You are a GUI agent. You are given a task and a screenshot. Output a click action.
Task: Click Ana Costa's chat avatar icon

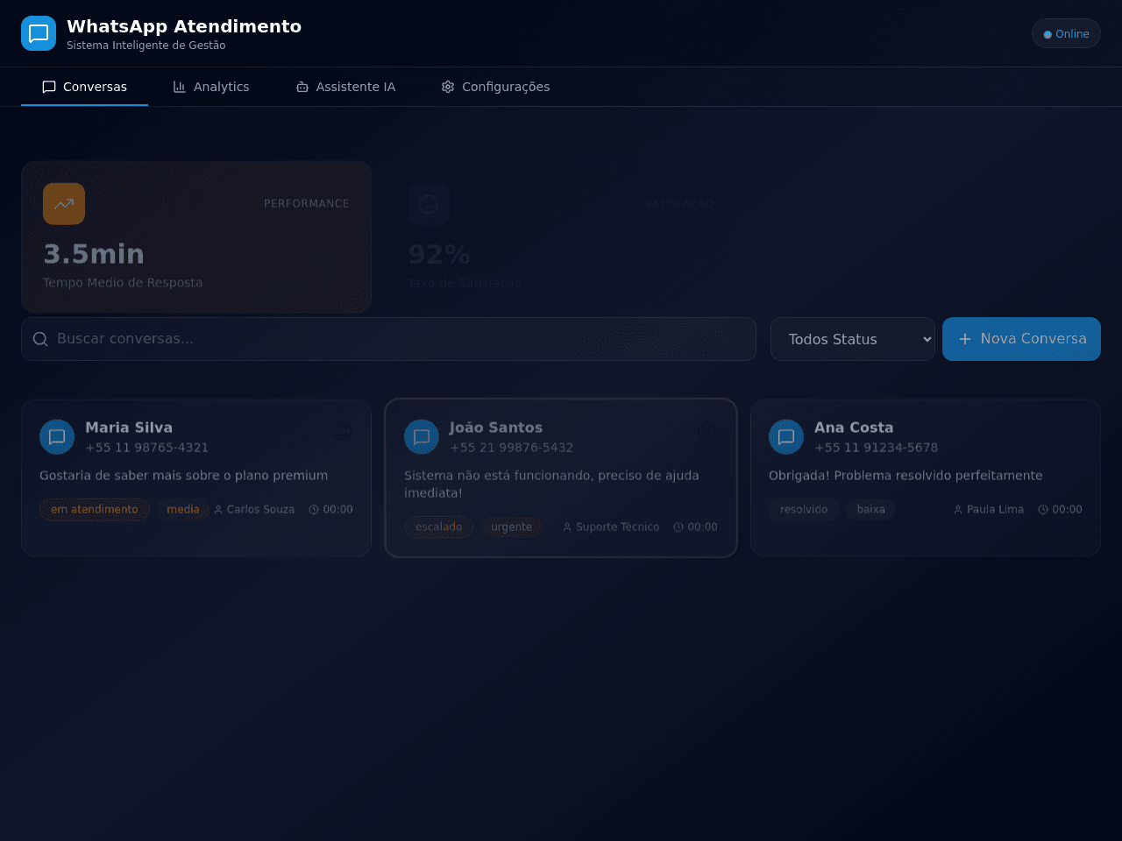786,437
